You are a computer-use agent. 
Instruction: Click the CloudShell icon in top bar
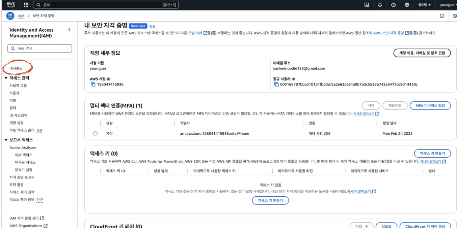click(367, 5)
